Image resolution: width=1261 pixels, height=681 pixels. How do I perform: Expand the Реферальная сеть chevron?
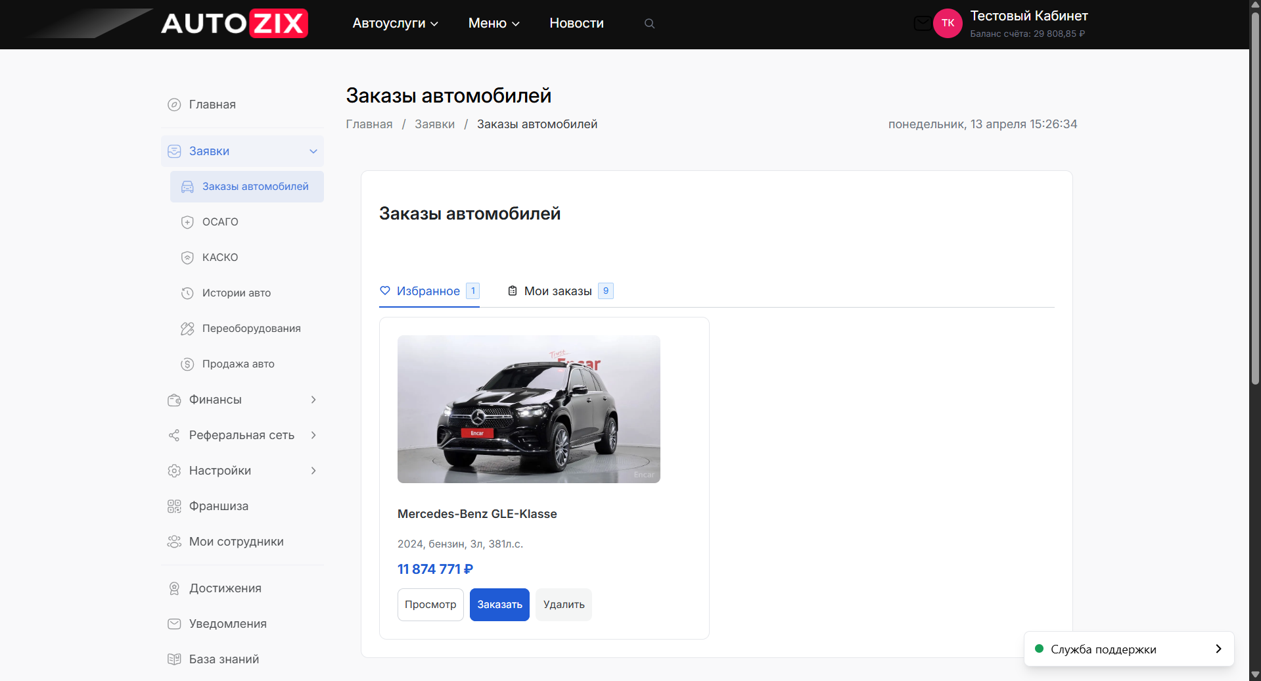313,435
